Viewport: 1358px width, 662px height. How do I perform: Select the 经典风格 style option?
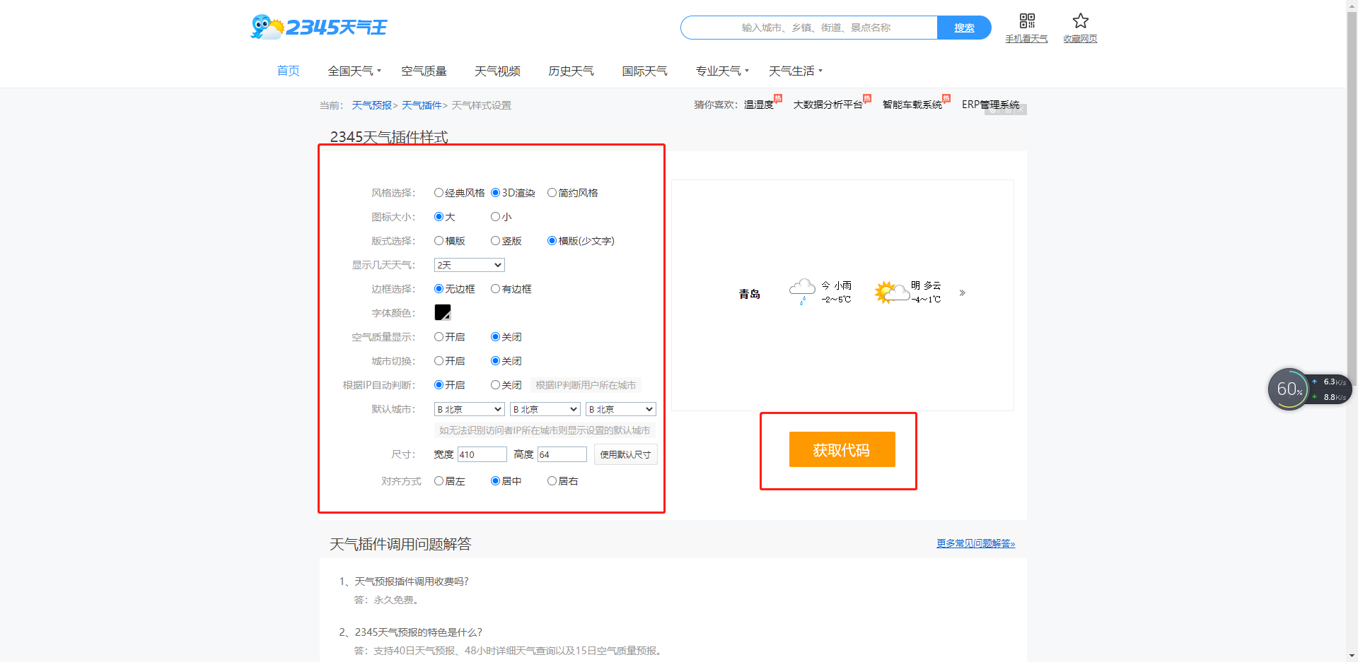tap(439, 193)
